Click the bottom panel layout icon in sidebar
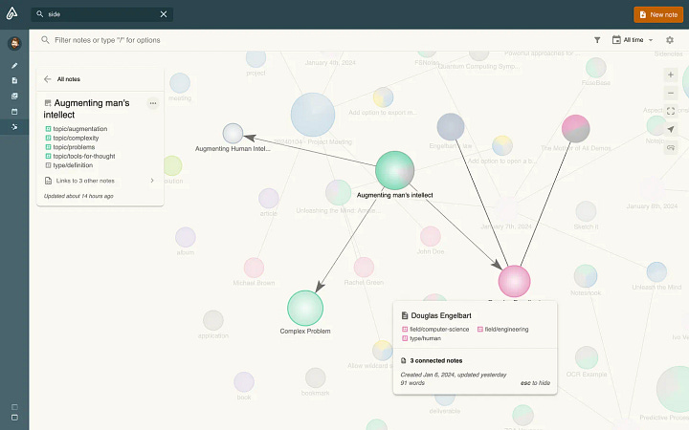The width and height of the screenshot is (689, 430). click(14, 418)
